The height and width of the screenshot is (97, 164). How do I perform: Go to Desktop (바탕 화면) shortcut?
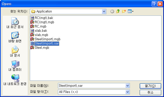point(15,37)
